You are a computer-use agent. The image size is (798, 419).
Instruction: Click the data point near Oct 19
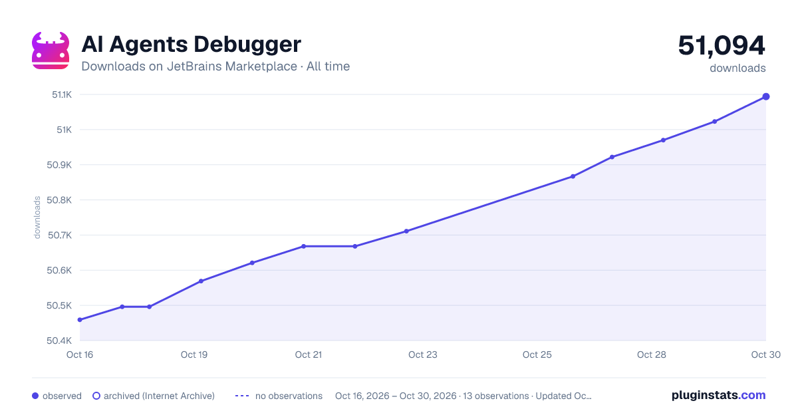201,281
